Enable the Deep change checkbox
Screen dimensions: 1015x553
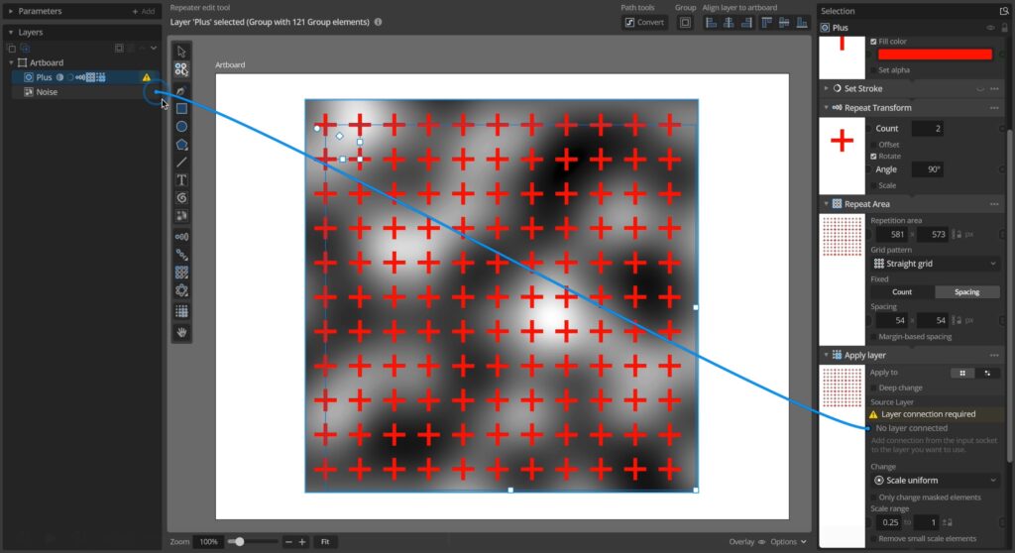point(873,387)
